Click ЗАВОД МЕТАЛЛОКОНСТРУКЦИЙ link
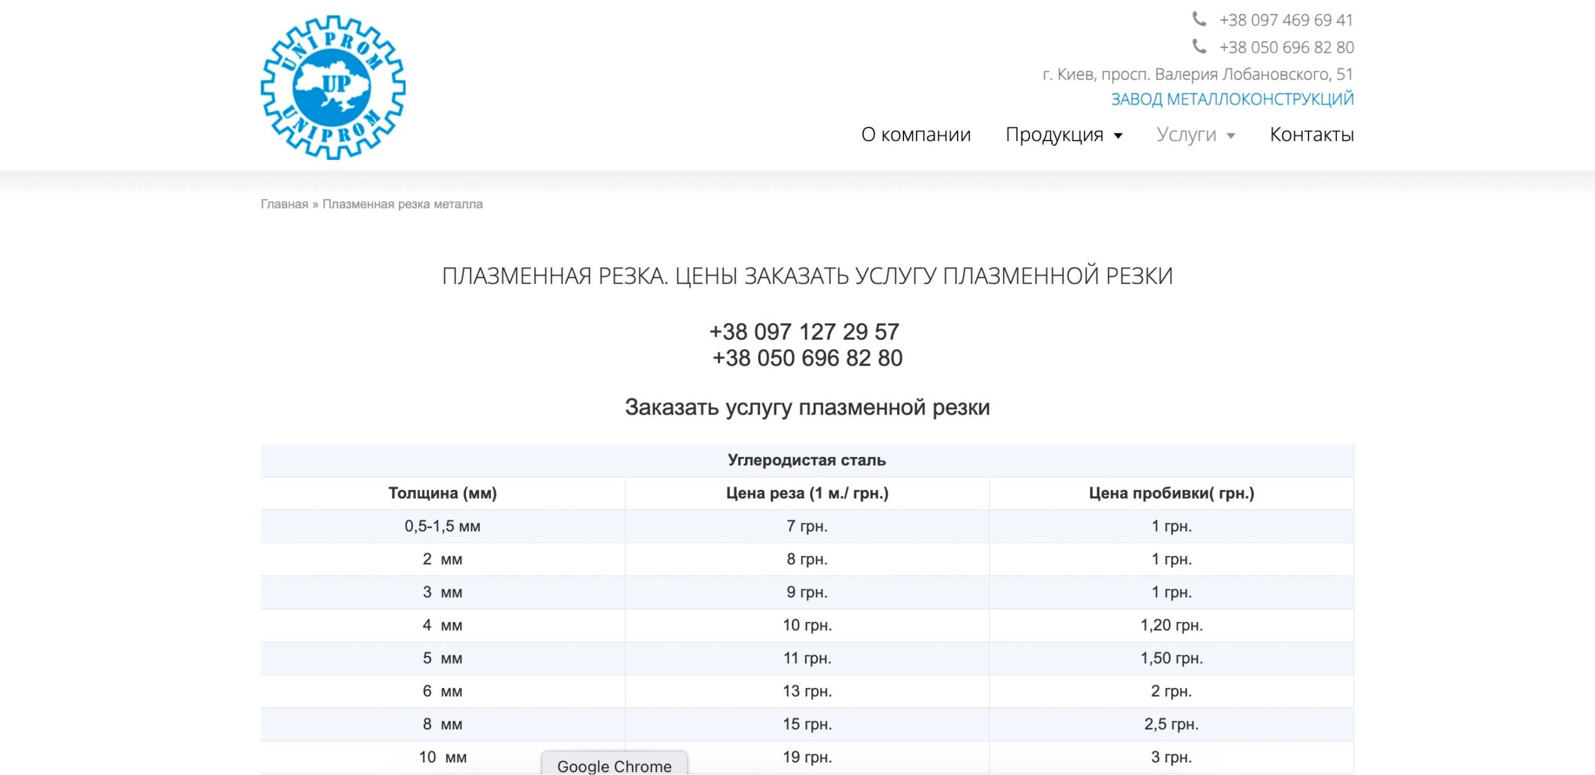The height and width of the screenshot is (775, 1595). [x=1232, y=99]
